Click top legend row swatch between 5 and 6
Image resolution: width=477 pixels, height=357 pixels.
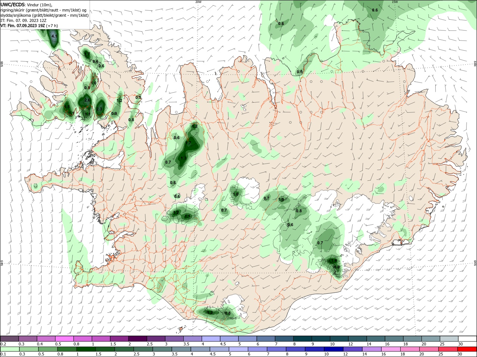coord(248,338)
